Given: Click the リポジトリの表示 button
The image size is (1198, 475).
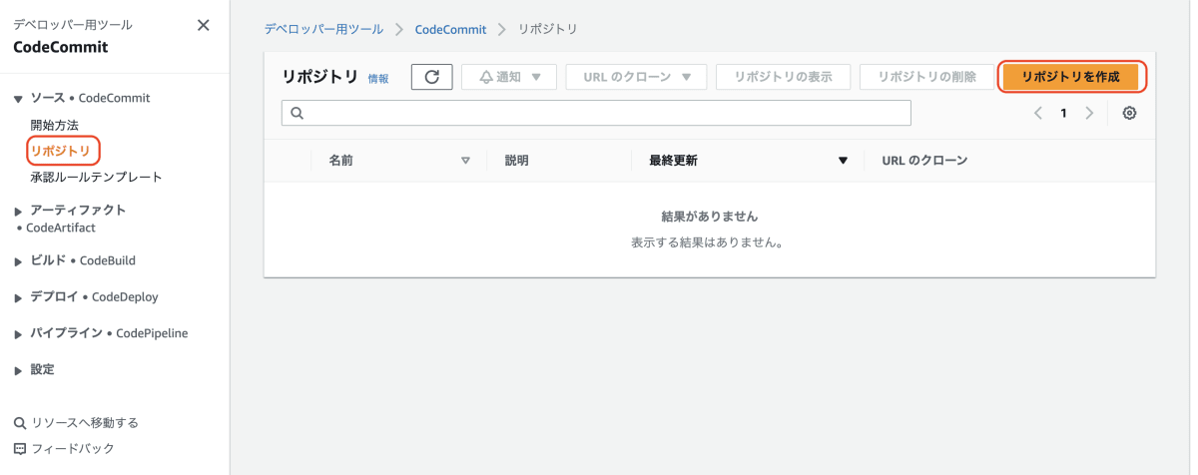Looking at the screenshot, I should 783,77.
